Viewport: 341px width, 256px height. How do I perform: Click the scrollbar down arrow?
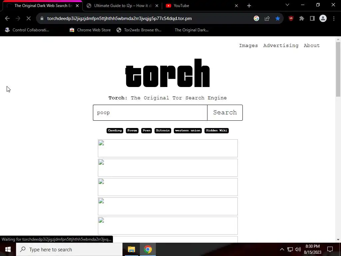(x=338, y=240)
